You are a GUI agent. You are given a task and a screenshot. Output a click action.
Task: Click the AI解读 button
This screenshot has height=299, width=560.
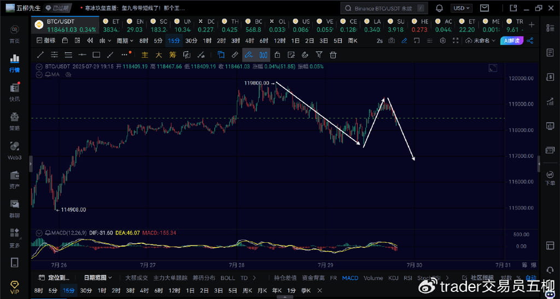[512, 40]
